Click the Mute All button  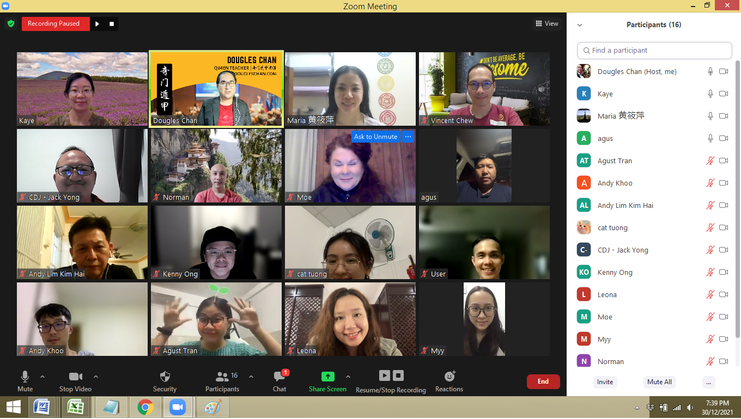(659, 382)
